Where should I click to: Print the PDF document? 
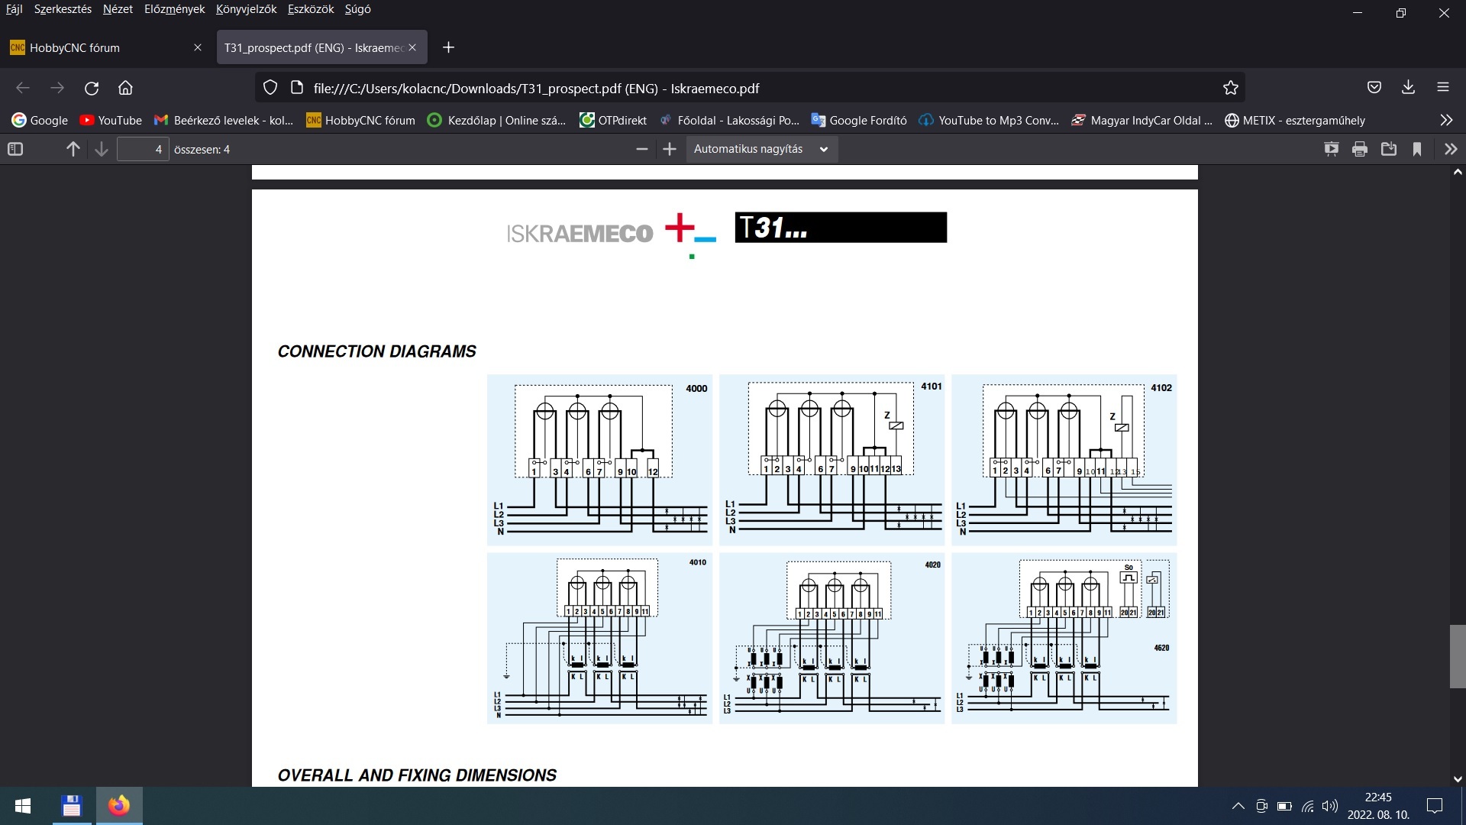point(1360,149)
